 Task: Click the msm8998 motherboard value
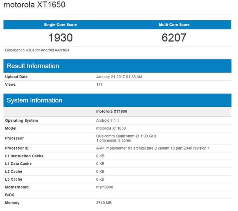tap(105, 187)
